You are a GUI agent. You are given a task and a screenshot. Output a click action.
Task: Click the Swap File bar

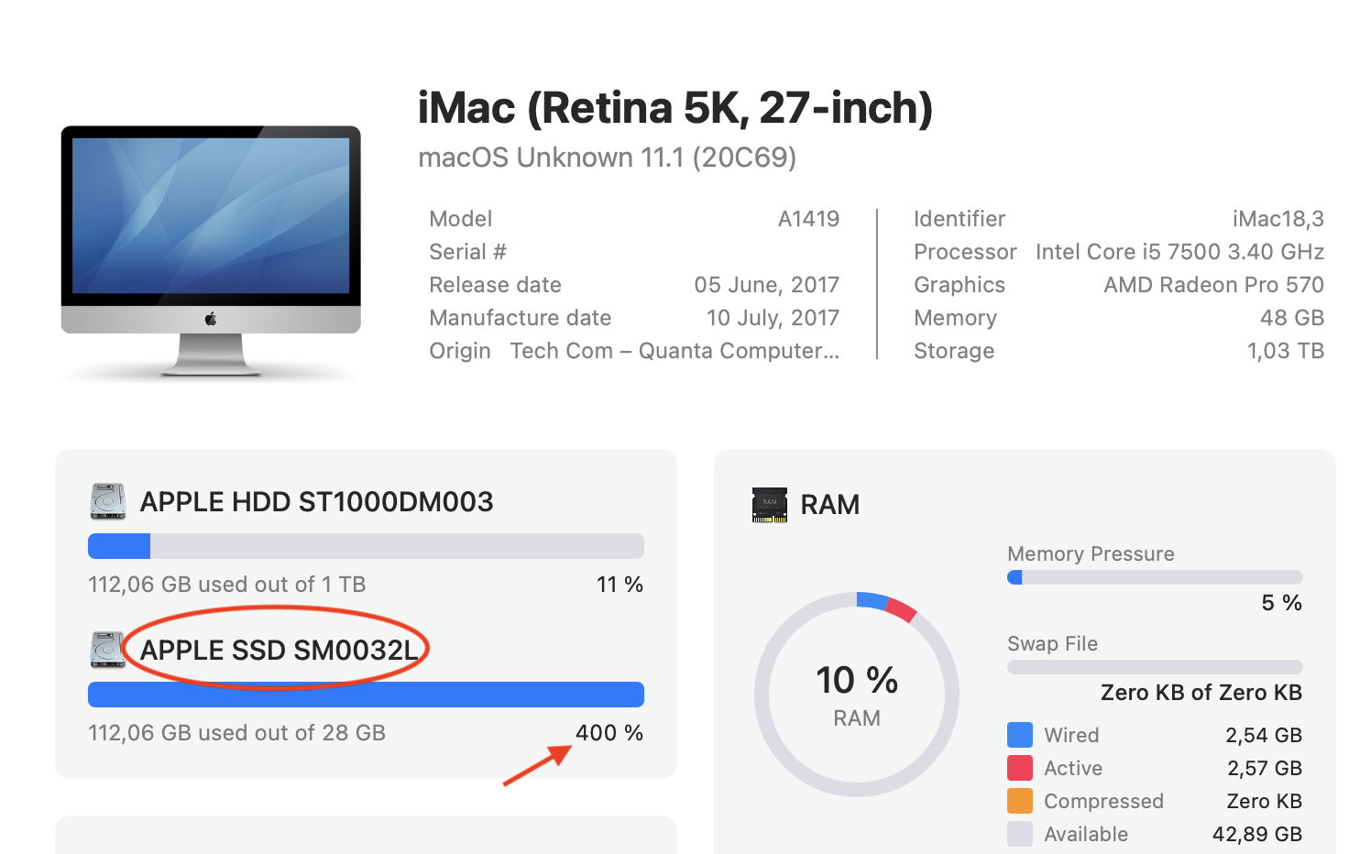[1155, 667]
